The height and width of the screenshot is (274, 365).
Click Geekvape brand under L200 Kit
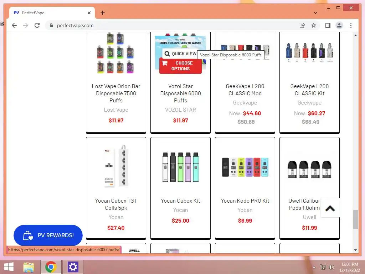coord(309,102)
